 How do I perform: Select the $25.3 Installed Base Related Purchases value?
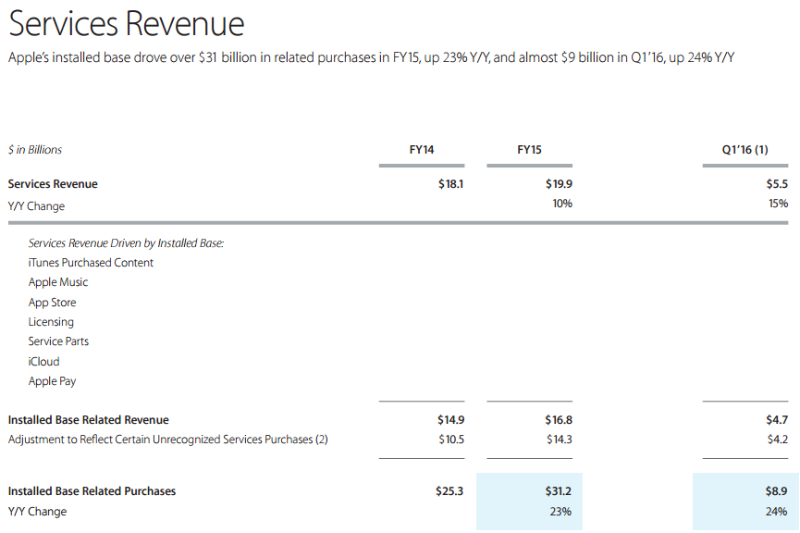pos(449,491)
